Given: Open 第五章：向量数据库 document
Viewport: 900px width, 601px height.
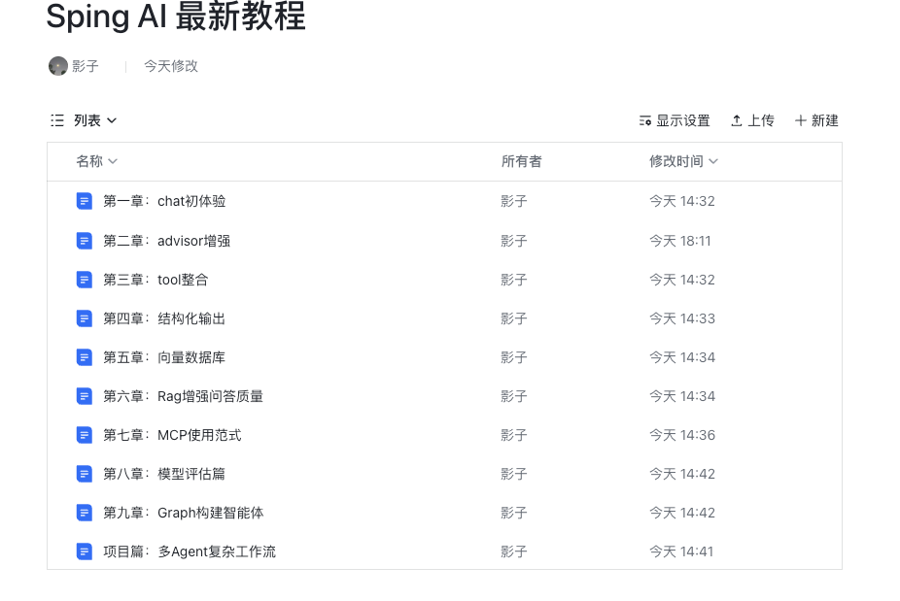Looking at the screenshot, I should [x=164, y=357].
